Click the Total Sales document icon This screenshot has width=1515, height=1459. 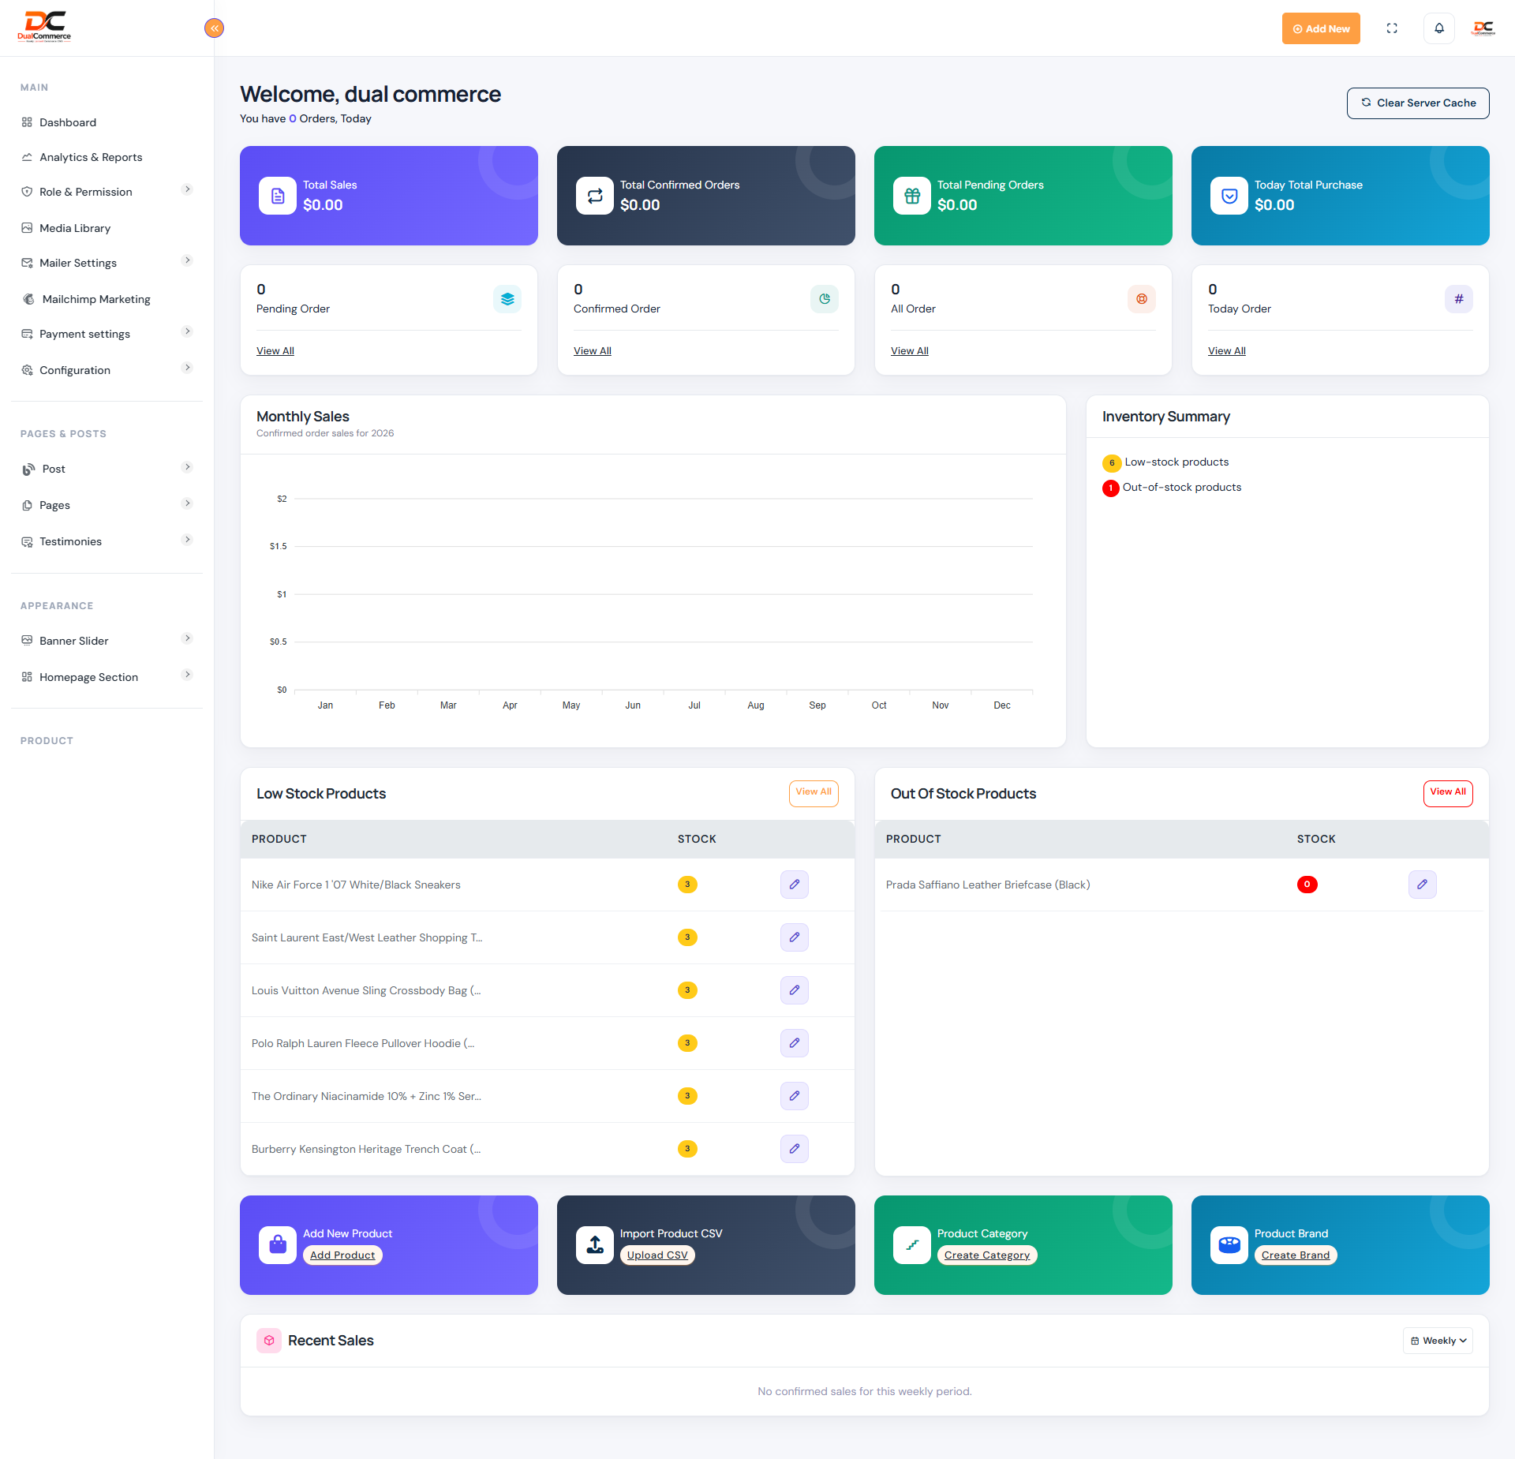pos(278,196)
